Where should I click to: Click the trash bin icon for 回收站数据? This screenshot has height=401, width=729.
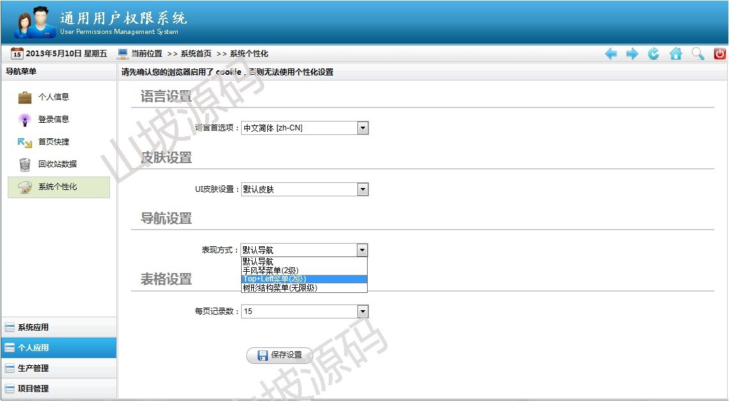click(25, 164)
